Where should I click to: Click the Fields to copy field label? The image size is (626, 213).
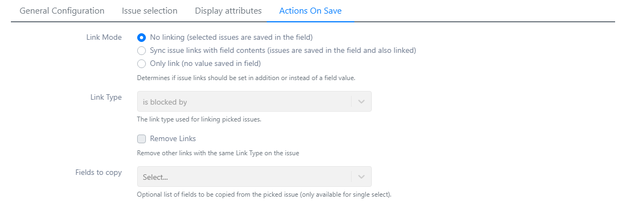99,173
